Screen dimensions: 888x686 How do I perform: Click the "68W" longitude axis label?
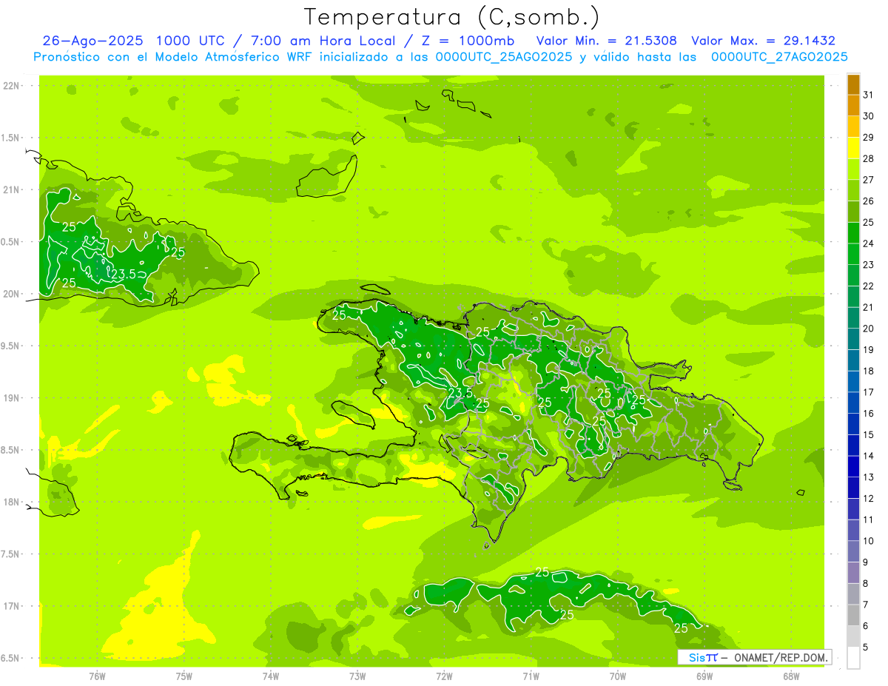coord(791,676)
